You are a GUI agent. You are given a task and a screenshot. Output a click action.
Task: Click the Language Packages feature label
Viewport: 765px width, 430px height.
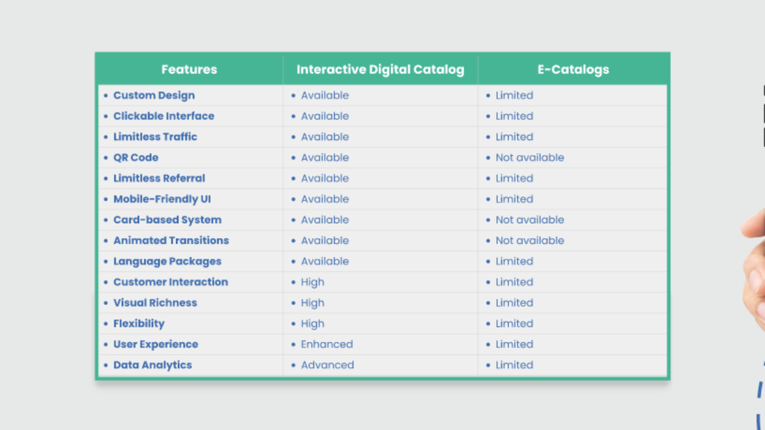[x=167, y=261]
